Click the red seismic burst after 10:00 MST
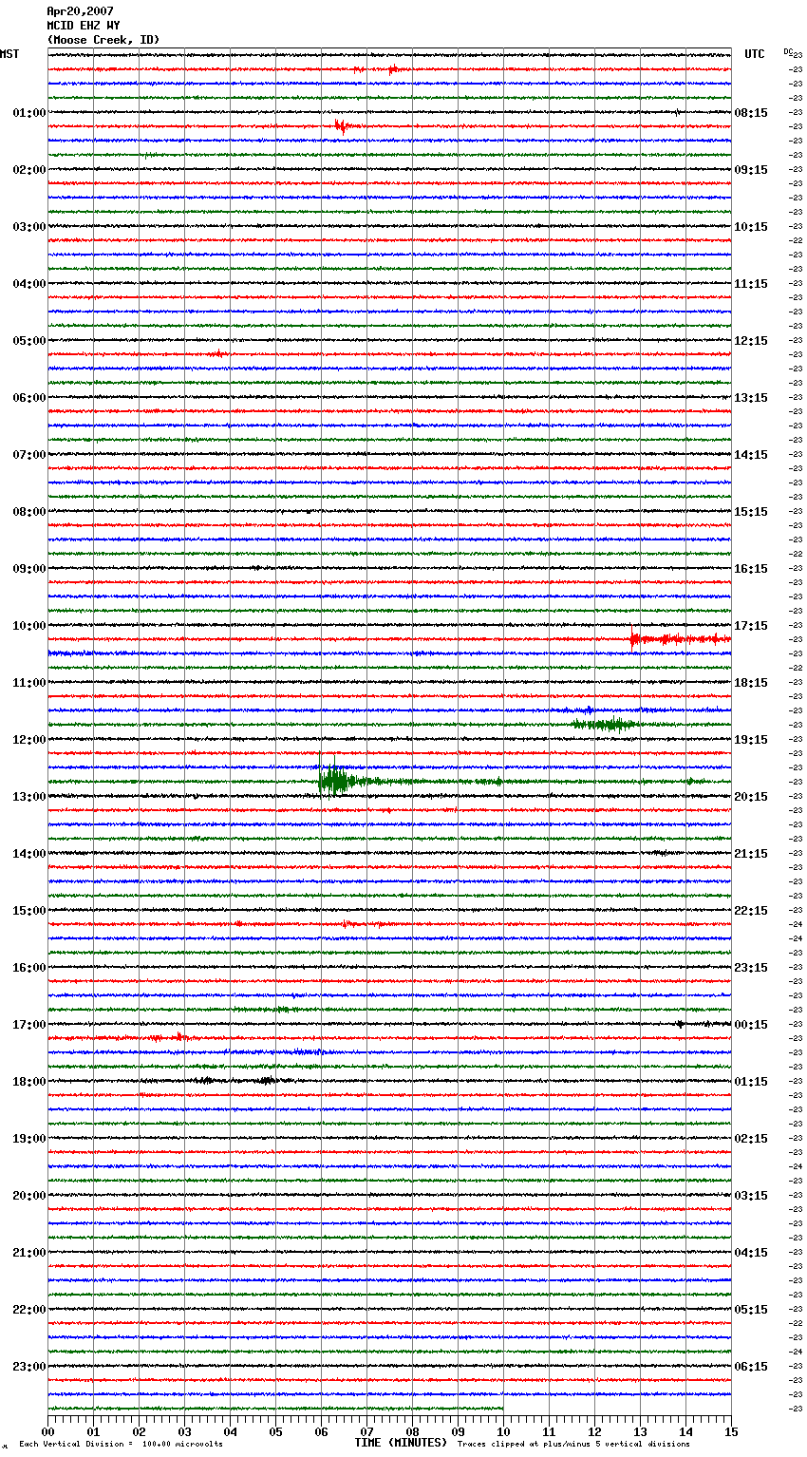Image resolution: width=807 pixels, height=1457 pixels. point(679,639)
